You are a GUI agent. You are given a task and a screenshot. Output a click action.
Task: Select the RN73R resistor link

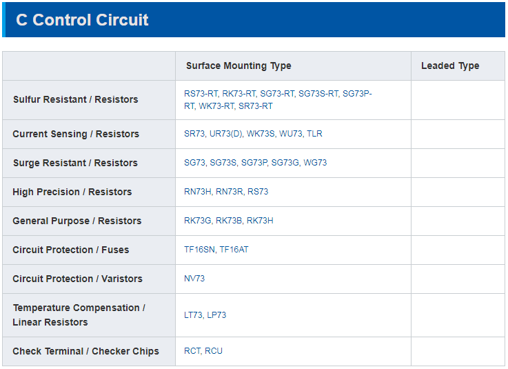229,192
